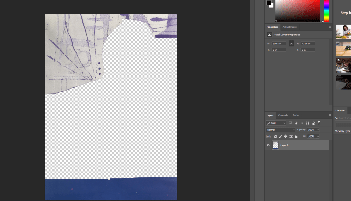The height and width of the screenshot is (201, 351).
Task: Toggle width and height link button
Action: 291,44
